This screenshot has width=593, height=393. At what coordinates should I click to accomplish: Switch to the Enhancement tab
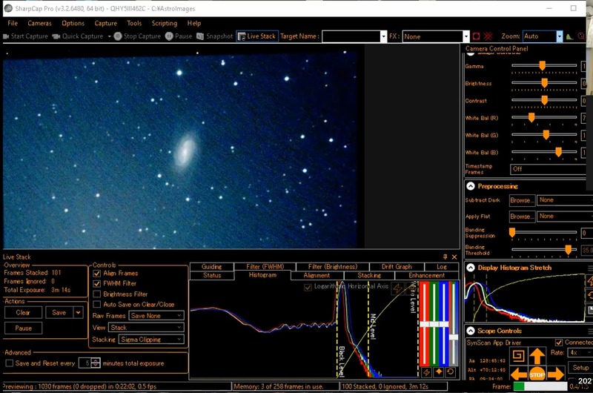427,275
